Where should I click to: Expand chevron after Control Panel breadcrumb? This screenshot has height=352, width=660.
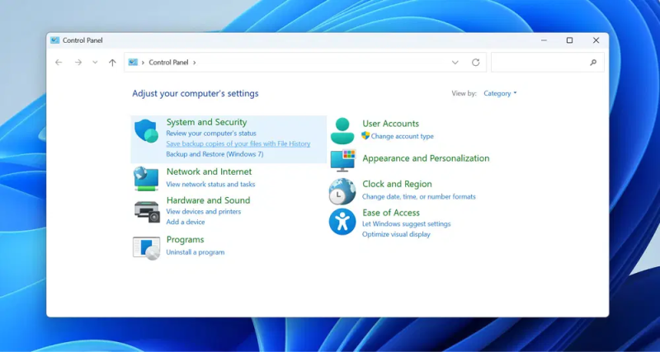[x=195, y=63]
